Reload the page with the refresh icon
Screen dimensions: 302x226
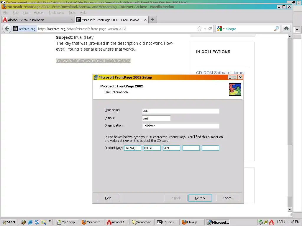tap(210, 29)
